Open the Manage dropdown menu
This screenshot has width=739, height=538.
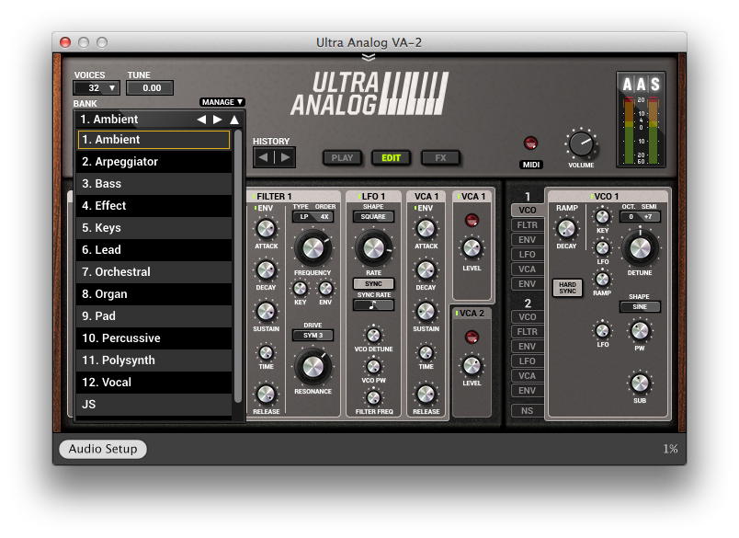222,102
